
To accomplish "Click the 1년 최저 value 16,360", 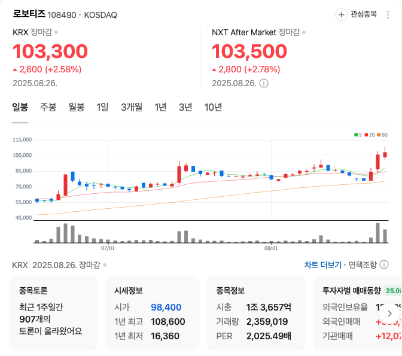I will [165, 336].
